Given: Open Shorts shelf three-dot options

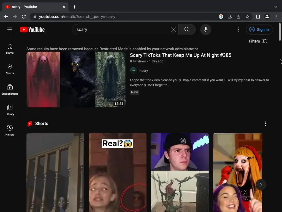Looking at the screenshot, I should (265, 123).
